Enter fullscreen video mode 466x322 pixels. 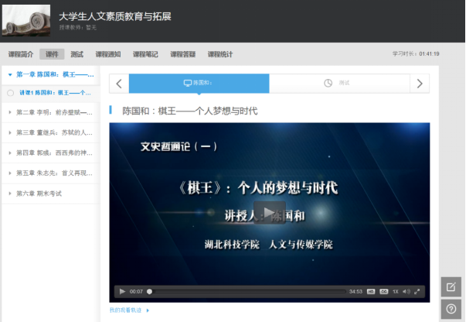[417, 292]
